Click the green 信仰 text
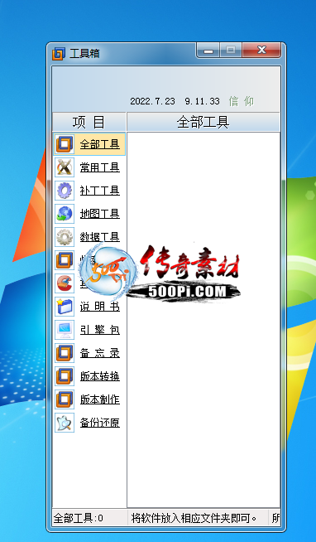 tap(242, 101)
